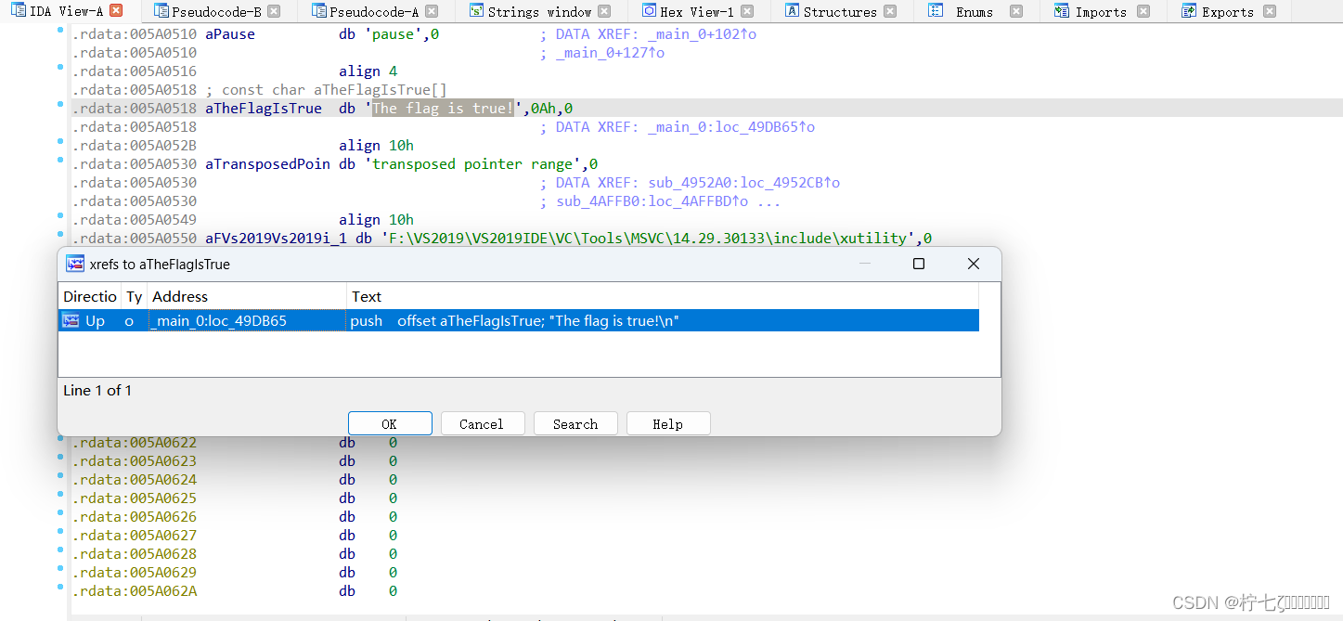Open Help from the xrefs dialog

(x=667, y=423)
